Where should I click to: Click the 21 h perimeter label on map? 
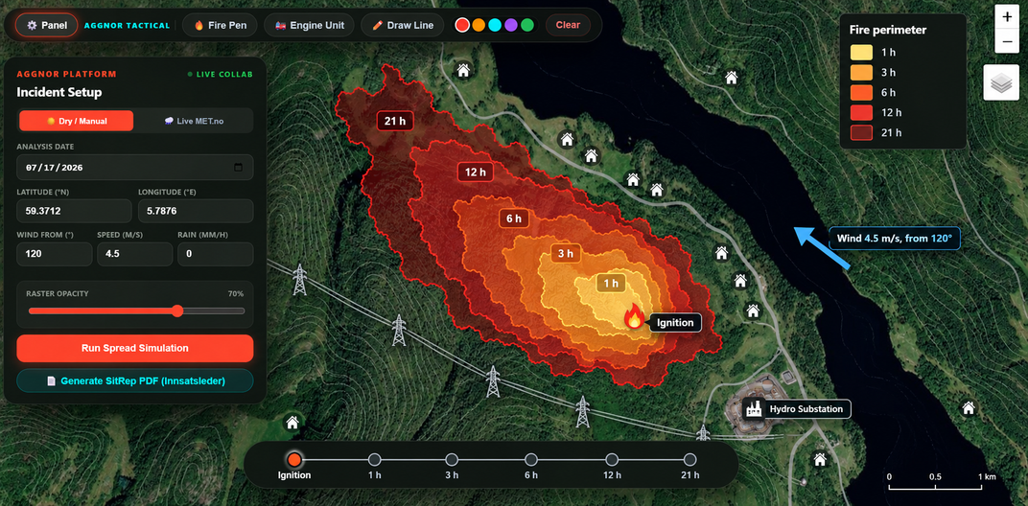[395, 121]
